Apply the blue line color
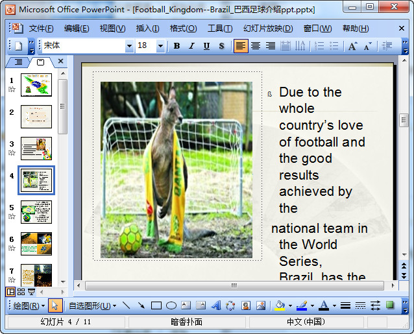The width and height of the screenshot is (414, 334). [x=302, y=305]
